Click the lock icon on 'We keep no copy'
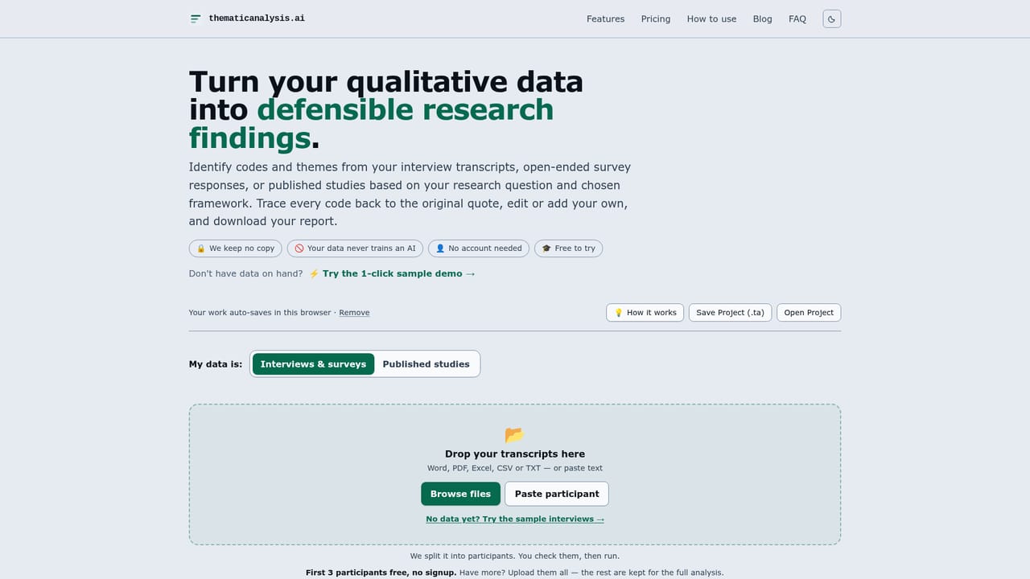The height and width of the screenshot is (579, 1030). pyautogui.click(x=201, y=248)
